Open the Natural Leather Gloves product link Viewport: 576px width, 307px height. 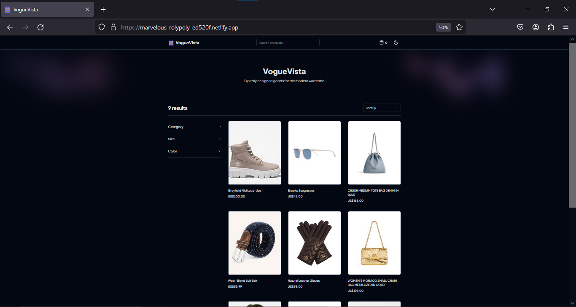(304, 281)
